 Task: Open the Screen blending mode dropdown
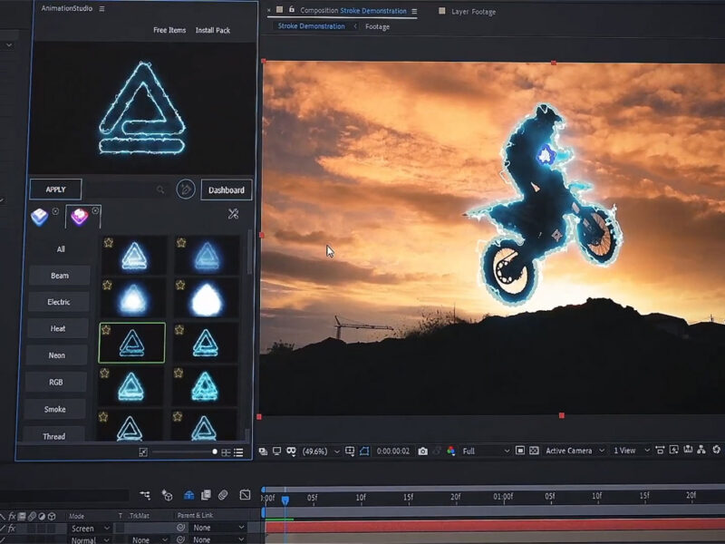pyautogui.click(x=91, y=528)
